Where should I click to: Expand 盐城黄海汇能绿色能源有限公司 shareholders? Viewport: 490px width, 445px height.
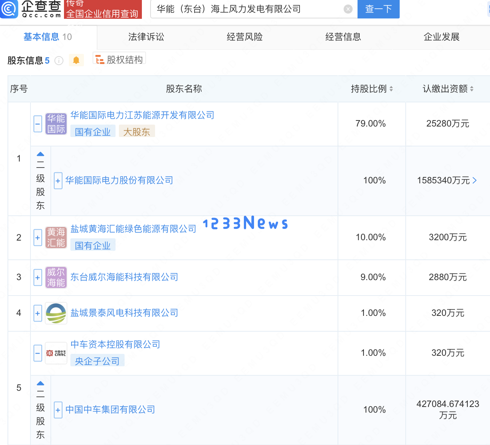point(38,238)
